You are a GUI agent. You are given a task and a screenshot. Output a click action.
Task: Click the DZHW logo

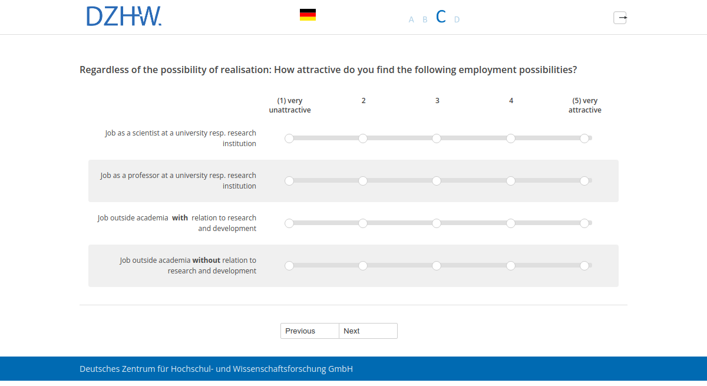[124, 17]
